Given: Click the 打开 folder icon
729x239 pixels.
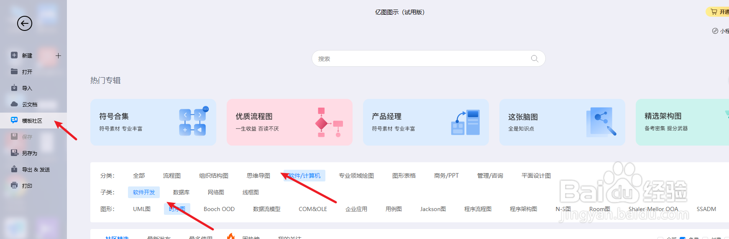Looking at the screenshot, I should (14, 71).
